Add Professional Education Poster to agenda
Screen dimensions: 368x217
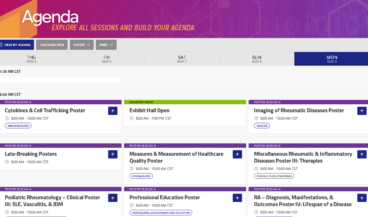click(237, 198)
